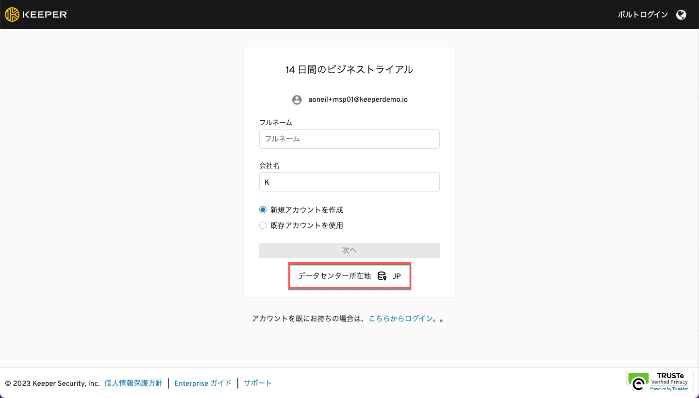Open the Enterprise ガイド link
Image resolution: width=699 pixels, height=398 pixels.
(x=203, y=383)
